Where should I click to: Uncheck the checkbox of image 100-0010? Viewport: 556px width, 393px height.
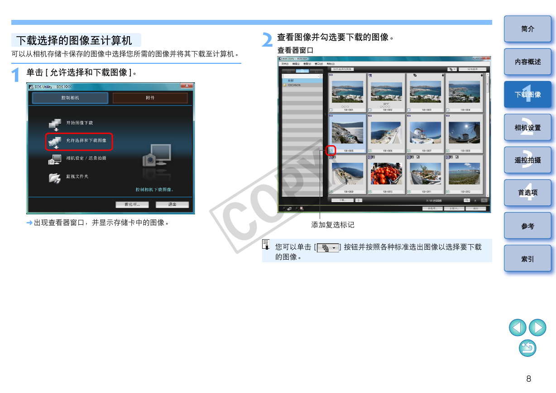point(369,192)
